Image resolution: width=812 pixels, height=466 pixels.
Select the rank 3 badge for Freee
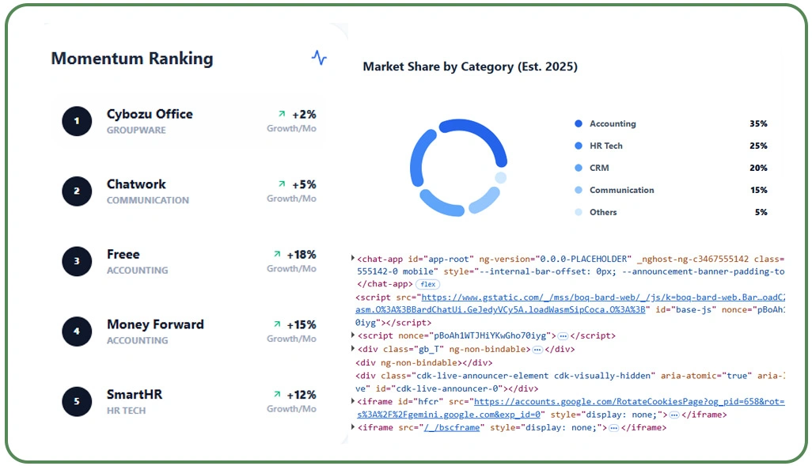pyautogui.click(x=77, y=261)
